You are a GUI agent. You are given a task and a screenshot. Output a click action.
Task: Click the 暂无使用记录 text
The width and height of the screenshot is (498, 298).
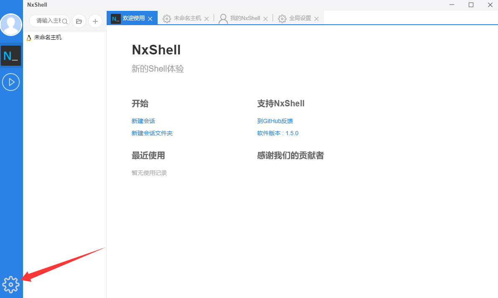click(x=149, y=173)
